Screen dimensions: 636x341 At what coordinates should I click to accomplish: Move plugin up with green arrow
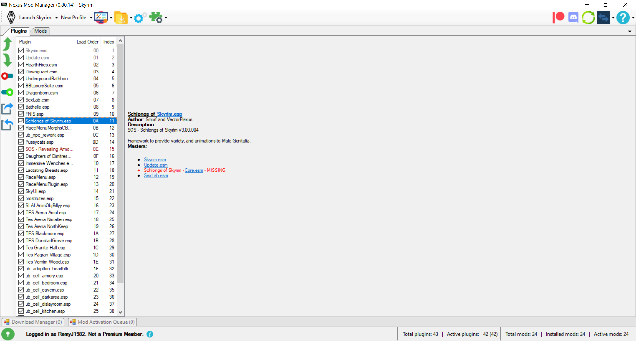click(7, 44)
